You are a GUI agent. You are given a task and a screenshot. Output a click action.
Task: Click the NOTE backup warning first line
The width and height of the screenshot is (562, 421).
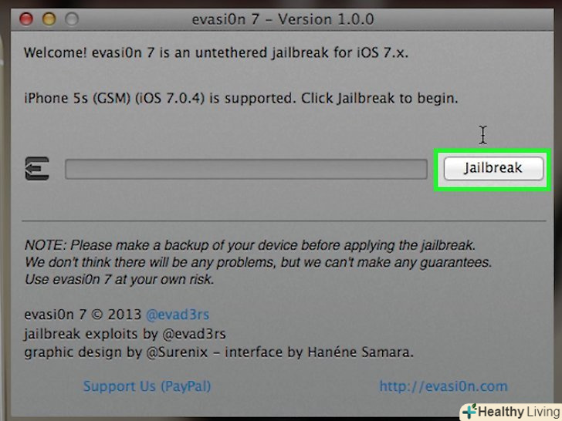tap(250, 245)
